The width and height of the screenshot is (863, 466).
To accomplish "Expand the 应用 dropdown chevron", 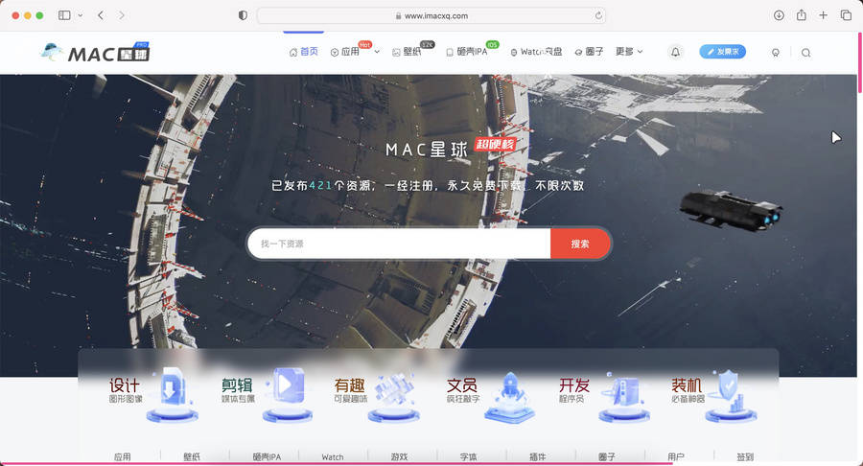I will coord(377,52).
